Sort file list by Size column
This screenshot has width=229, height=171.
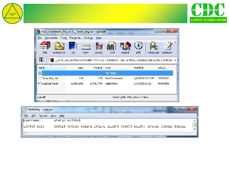click(75, 68)
